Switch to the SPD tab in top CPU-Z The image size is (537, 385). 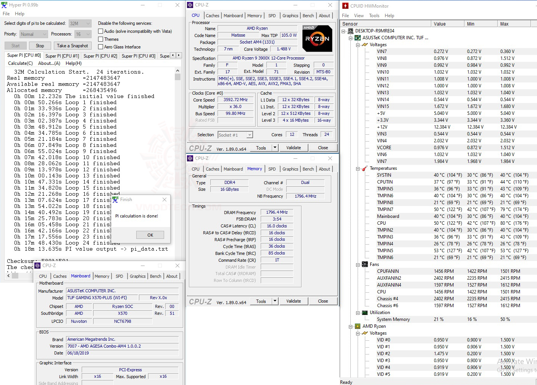pyautogui.click(x=272, y=16)
